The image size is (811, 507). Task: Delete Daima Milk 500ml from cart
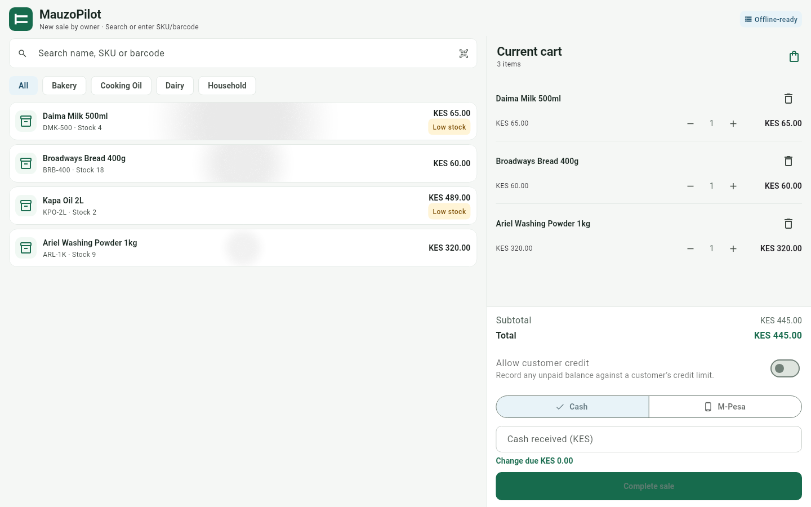coord(788,99)
